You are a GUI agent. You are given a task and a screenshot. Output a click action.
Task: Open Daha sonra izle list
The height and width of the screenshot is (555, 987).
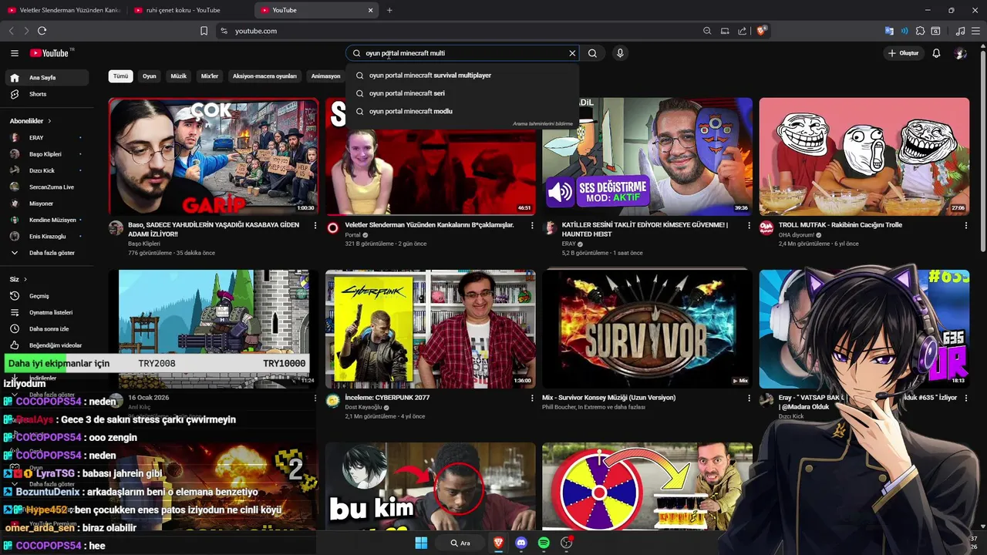pos(46,329)
